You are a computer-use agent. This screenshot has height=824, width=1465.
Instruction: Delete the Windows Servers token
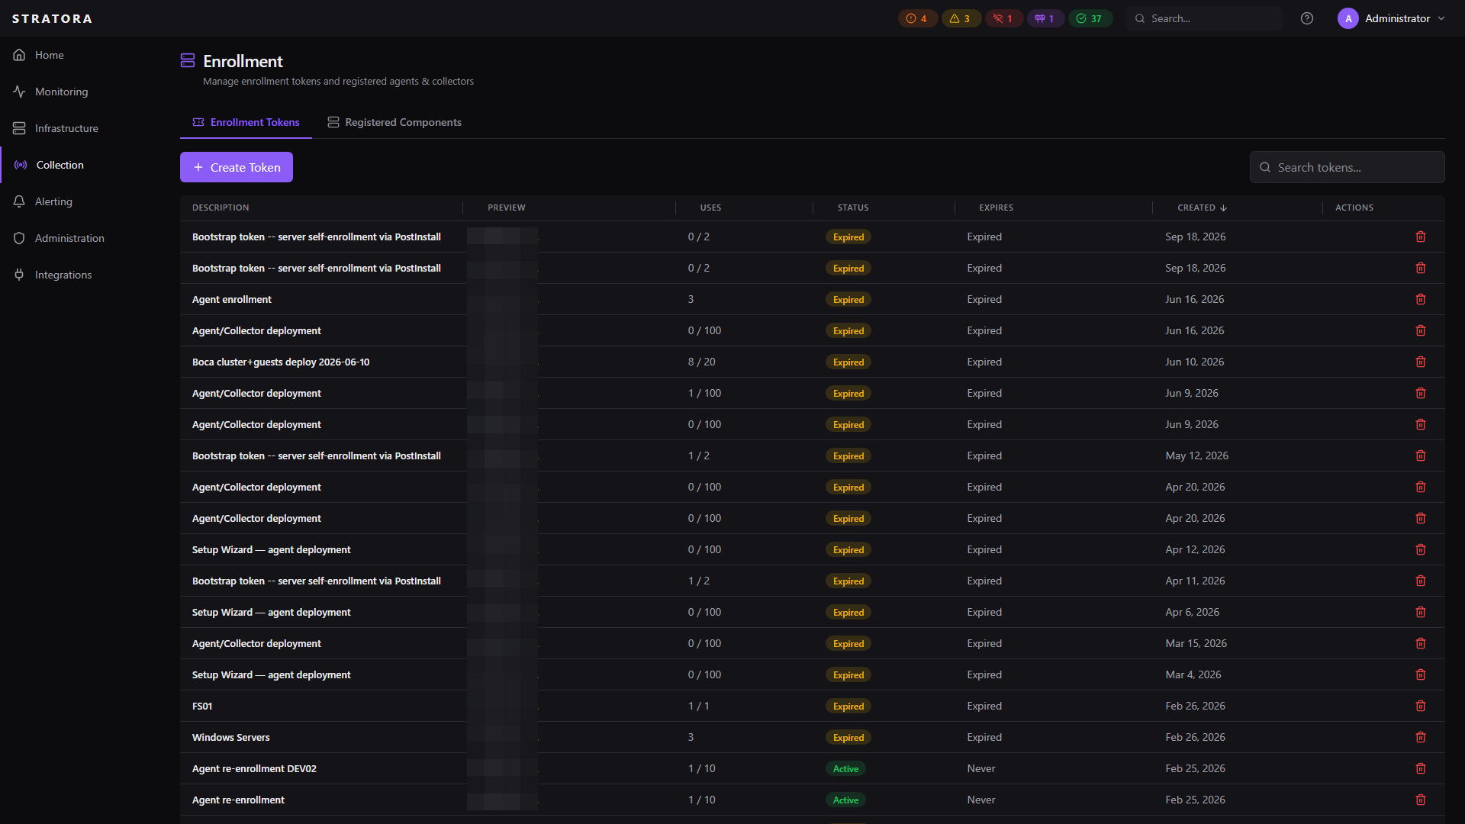pyautogui.click(x=1421, y=737)
